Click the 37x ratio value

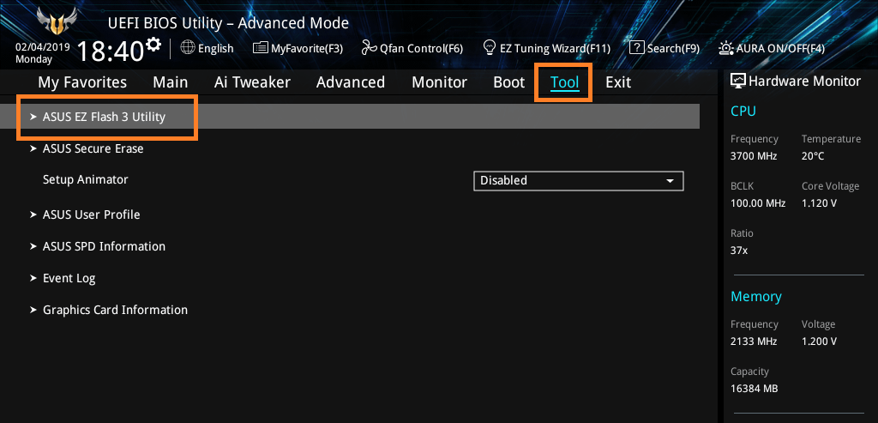point(738,251)
